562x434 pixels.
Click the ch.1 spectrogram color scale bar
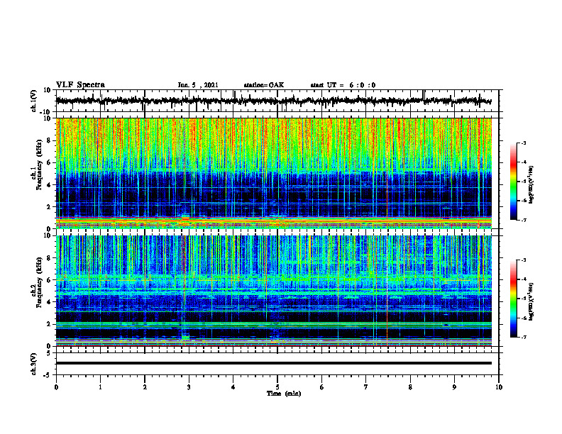(514, 182)
